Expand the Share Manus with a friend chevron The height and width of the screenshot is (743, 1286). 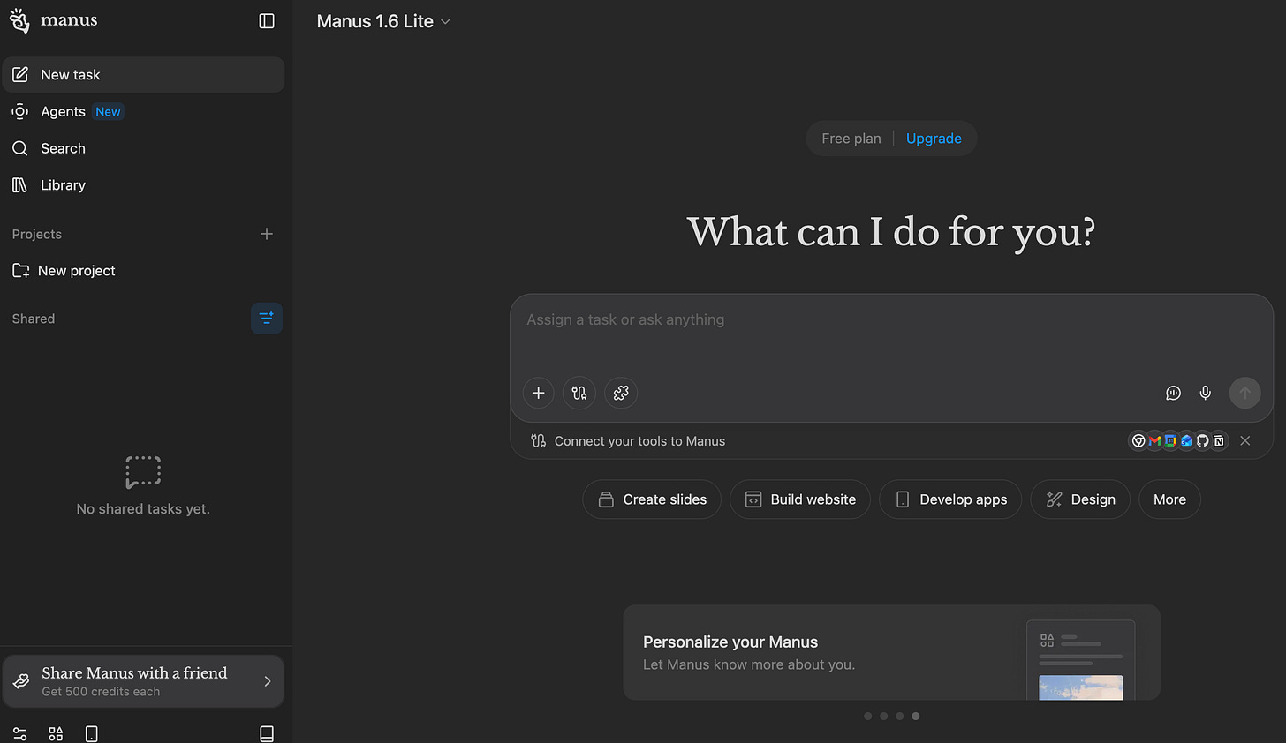[268, 681]
